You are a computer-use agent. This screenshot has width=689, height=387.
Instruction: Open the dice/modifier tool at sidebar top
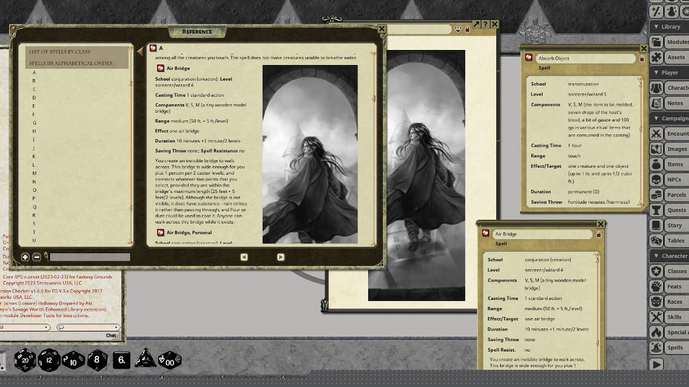click(x=656, y=11)
